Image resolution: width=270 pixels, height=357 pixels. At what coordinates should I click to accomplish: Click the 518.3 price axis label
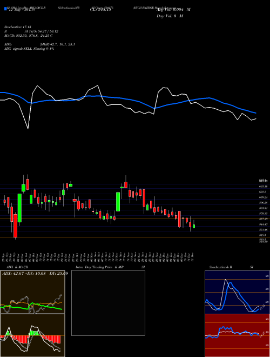coord(262,235)
